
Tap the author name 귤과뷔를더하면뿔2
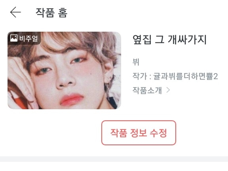pyautogui.click(x=186, y=76)
